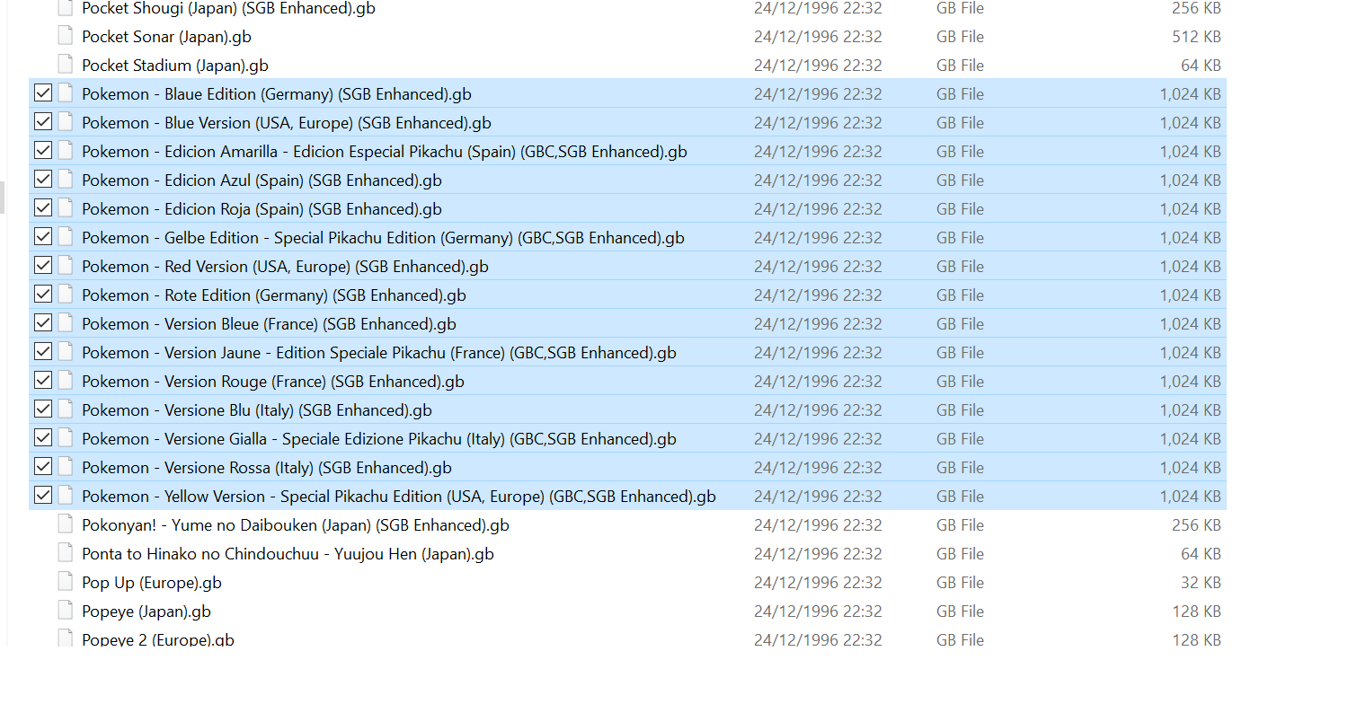The width and height of the screenshot is (1357, 704).
Task: Click file icon of Popeye (Japan).gb
Action: [65, 611]
